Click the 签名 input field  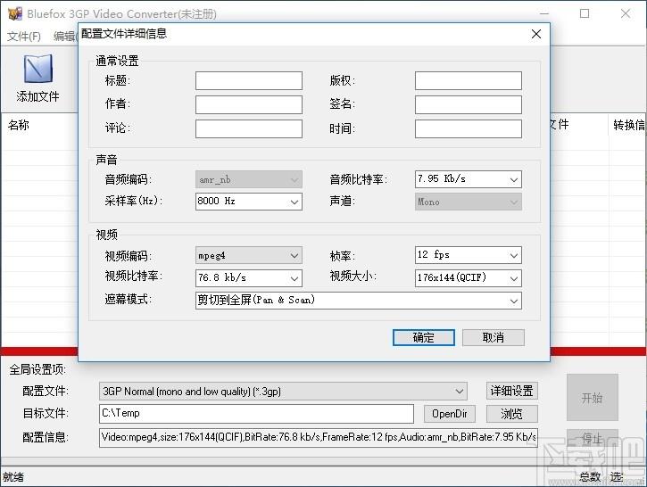tap(469, 104)
